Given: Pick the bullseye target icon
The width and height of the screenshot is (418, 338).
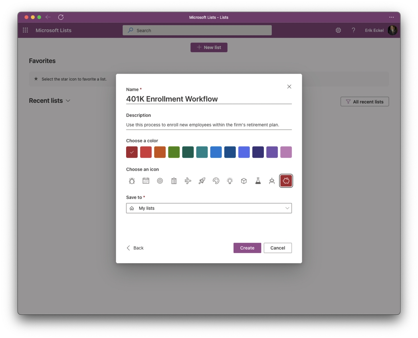Looking at the screenshot, I should 160,181.
